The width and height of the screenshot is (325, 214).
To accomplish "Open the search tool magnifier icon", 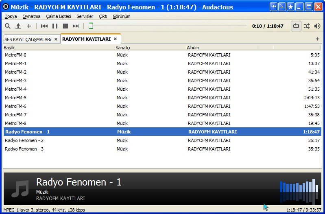I will (8, 26).
